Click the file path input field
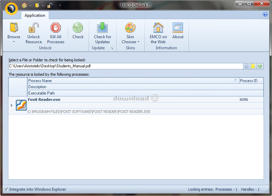Viewport: 272px width, 196px height. pos(126,66)
